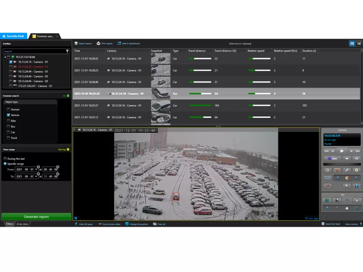This screenshot has width=363, height=272.
Task: Adjust the playback speed slider
Action: (x=342, y=164)
